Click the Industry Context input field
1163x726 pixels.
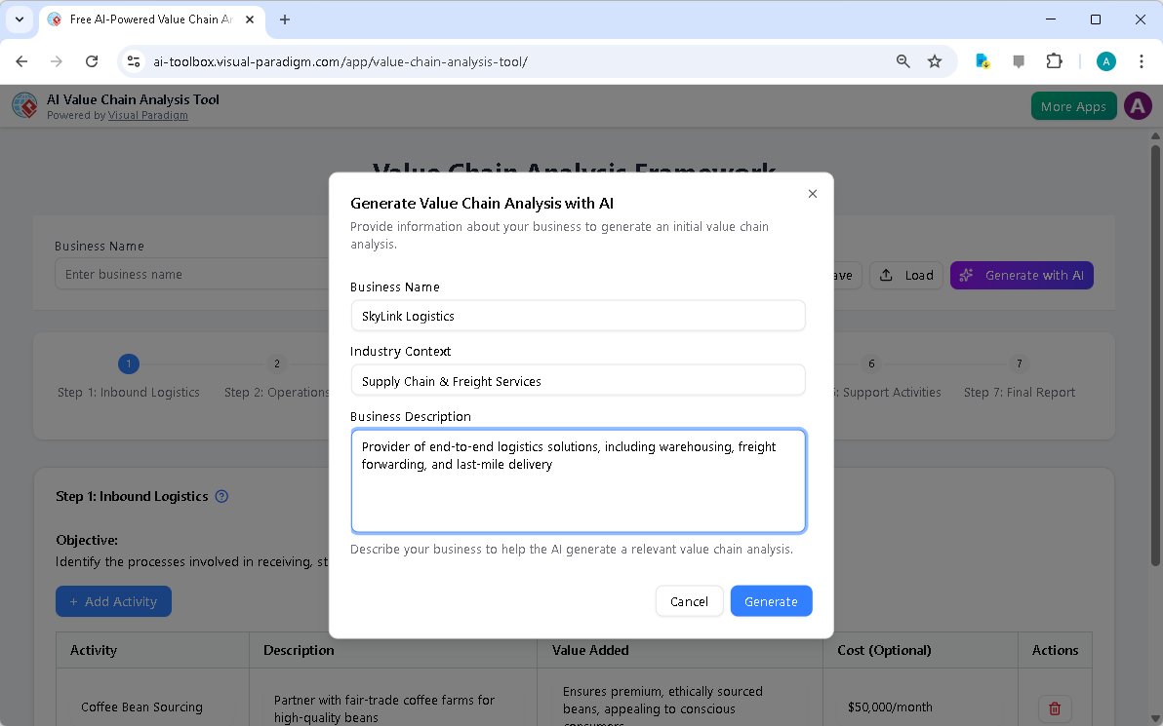tap(578, 381)
